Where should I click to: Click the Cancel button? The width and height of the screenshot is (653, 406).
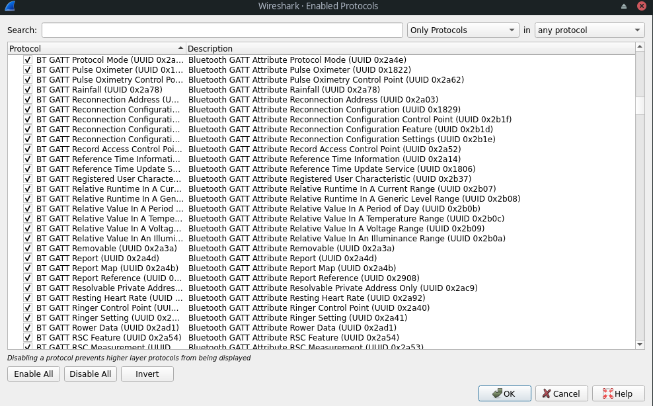(561, 393)
